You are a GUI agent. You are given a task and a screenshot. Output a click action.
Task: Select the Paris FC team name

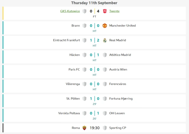pyautogui.click(x=74, y=70)
